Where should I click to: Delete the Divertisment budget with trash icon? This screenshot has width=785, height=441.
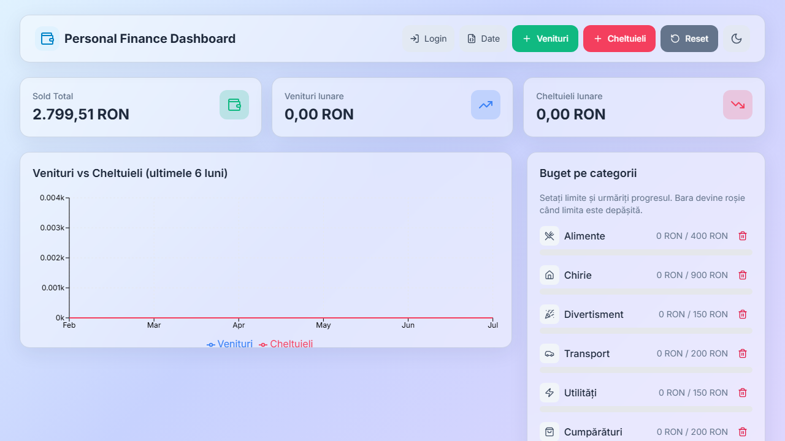pos(743,314)
